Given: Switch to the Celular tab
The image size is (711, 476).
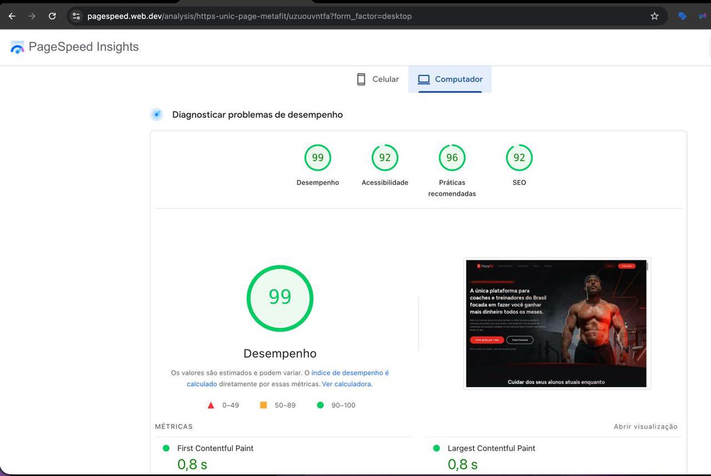Looking at the screenshot, I should (378, 79).
